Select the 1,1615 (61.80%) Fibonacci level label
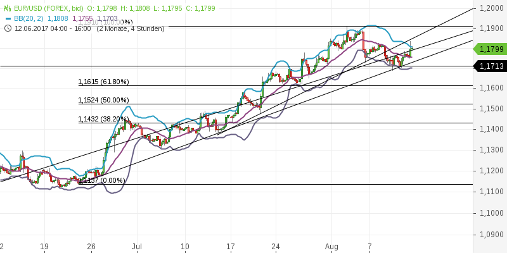The width and height of the screenshot is (507, 253). (103, 82)
